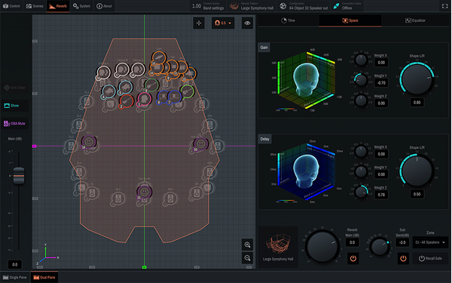Click the zoom out magnifier button
The height and width of the screenshot is (283, 452).
click(247, 258)
